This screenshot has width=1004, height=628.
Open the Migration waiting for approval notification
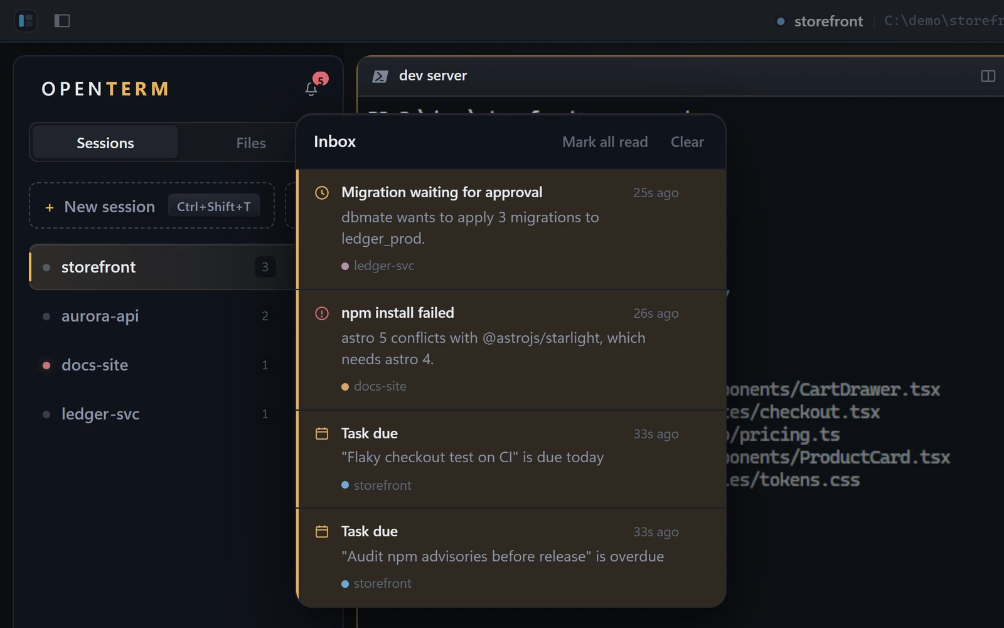[x=511, y=229]
